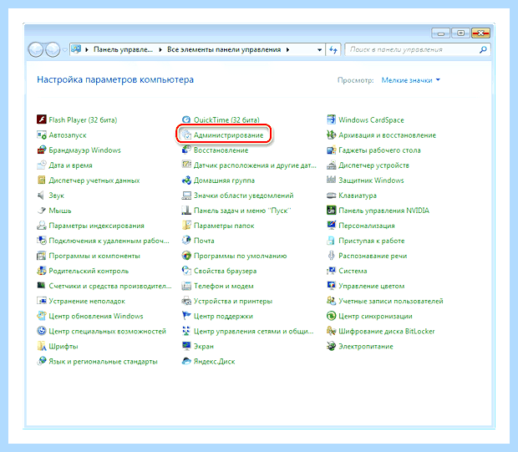The height and width of the screenshot is (452, 518).
Task: Click Панель управления NVIDIA icon
Action: pos(331,211)
